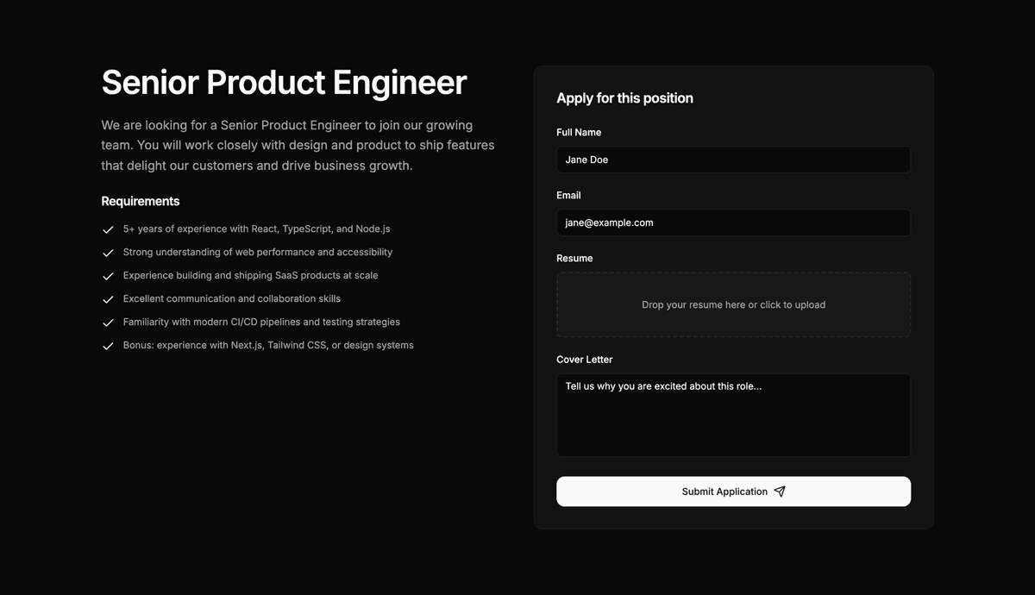The height and width of the screenshot is (595, 1035).
Task: Click checkmark beside CI/CD pipelines requirement
Action: coord(108,323)
